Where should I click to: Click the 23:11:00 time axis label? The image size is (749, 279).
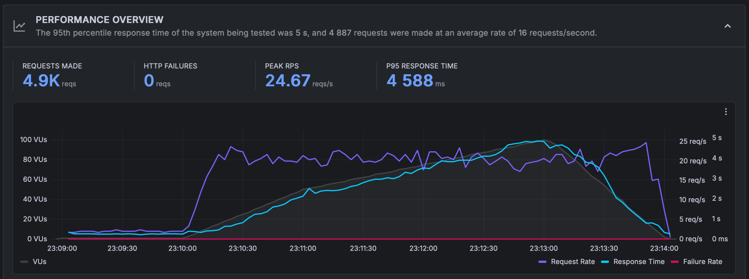pyautogui.click(x=303, y=248)
